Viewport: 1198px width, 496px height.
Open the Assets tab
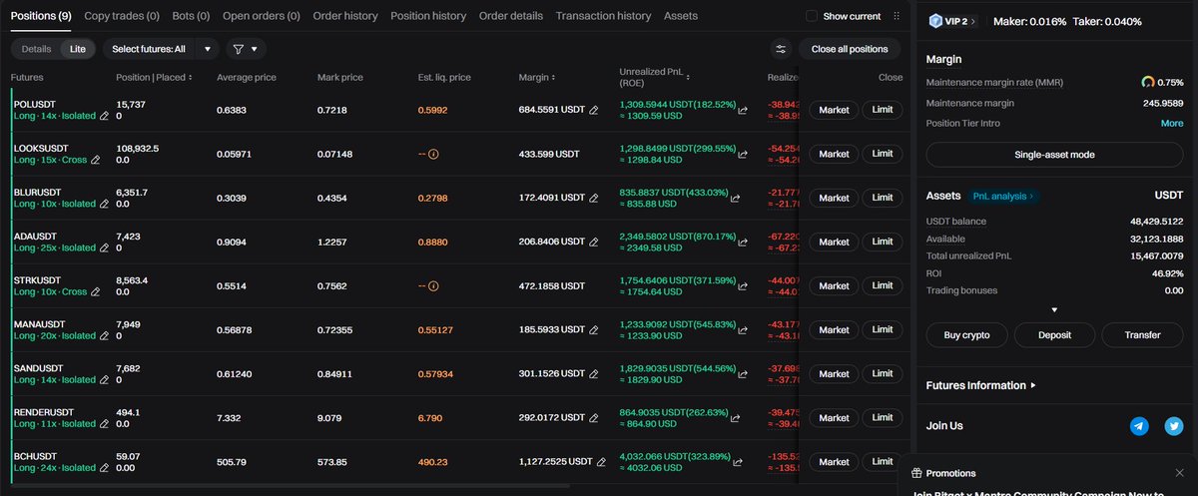point(681,16)
